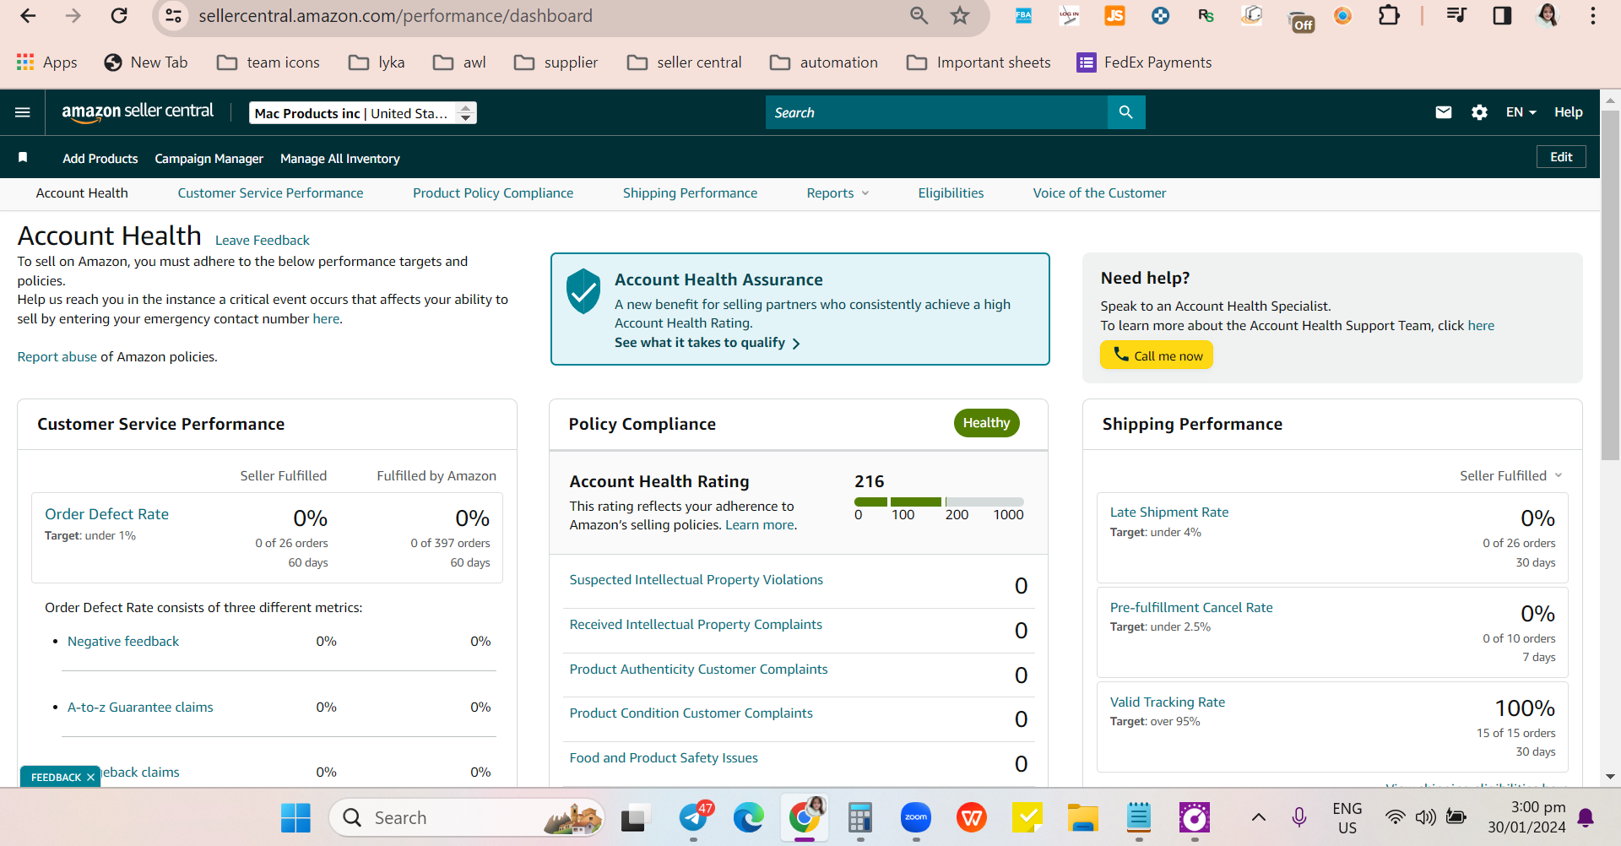
Task: Click the browser back arrow
Action: point(28,16)
